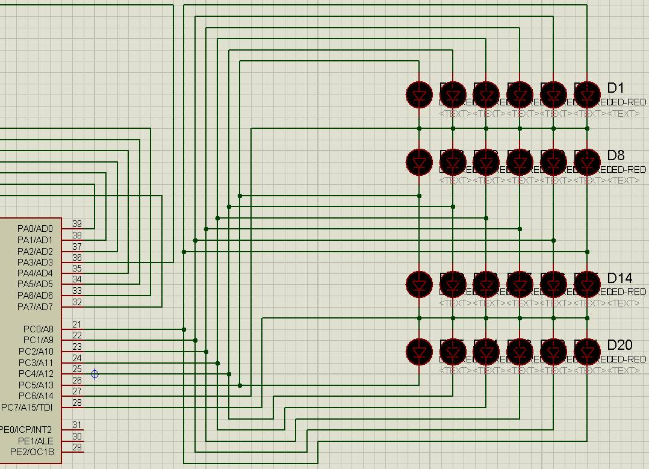Click the D1 component reference label
Image resolution: width=649 pixels, height=469 pixels.
coord(615,88)
